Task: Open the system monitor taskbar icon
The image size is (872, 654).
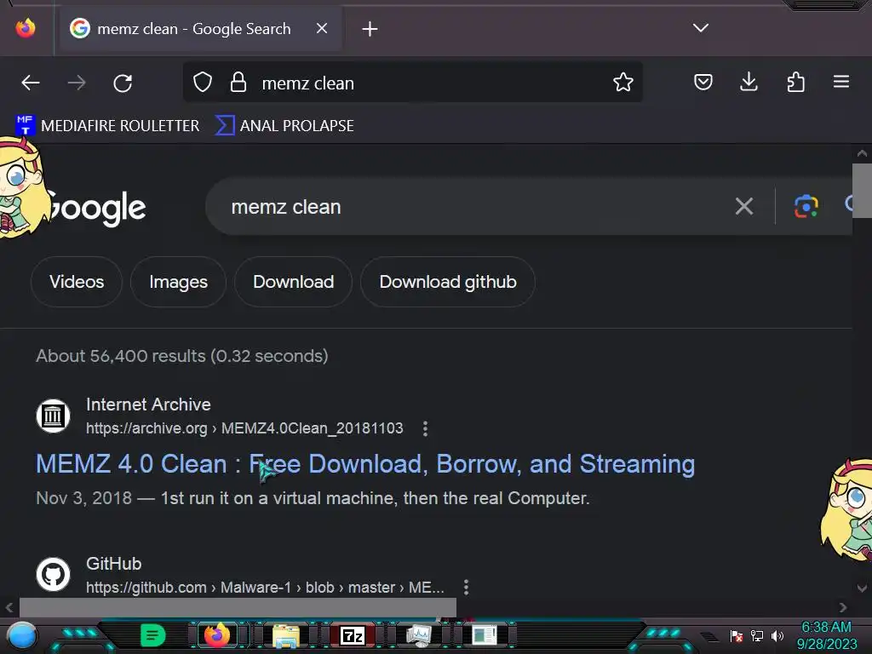Action: click(419, 635)
